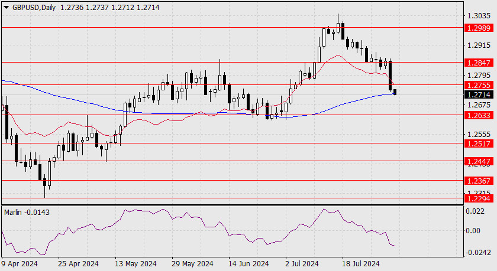The image size is (497, 271).
Task: Click the 1.2555 price scale value
Action: [479, 135]
